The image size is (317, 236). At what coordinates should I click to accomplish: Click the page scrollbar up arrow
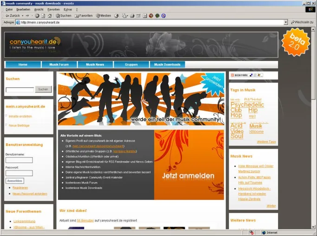(x=313, y=29)
